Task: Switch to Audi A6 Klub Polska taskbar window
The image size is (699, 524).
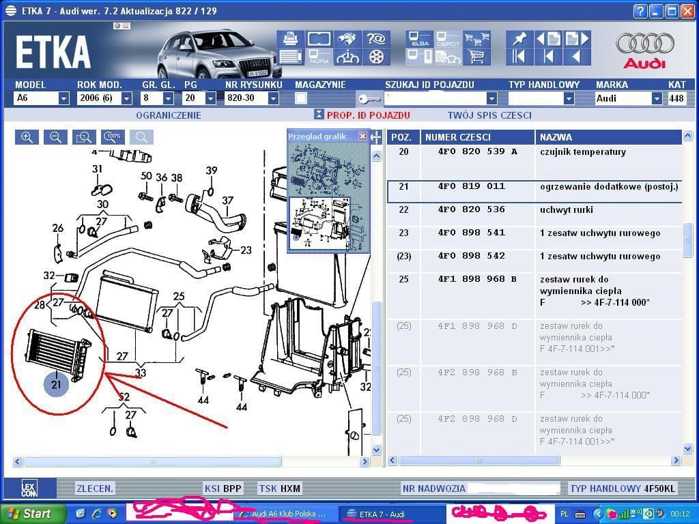Action: point(285,514)
